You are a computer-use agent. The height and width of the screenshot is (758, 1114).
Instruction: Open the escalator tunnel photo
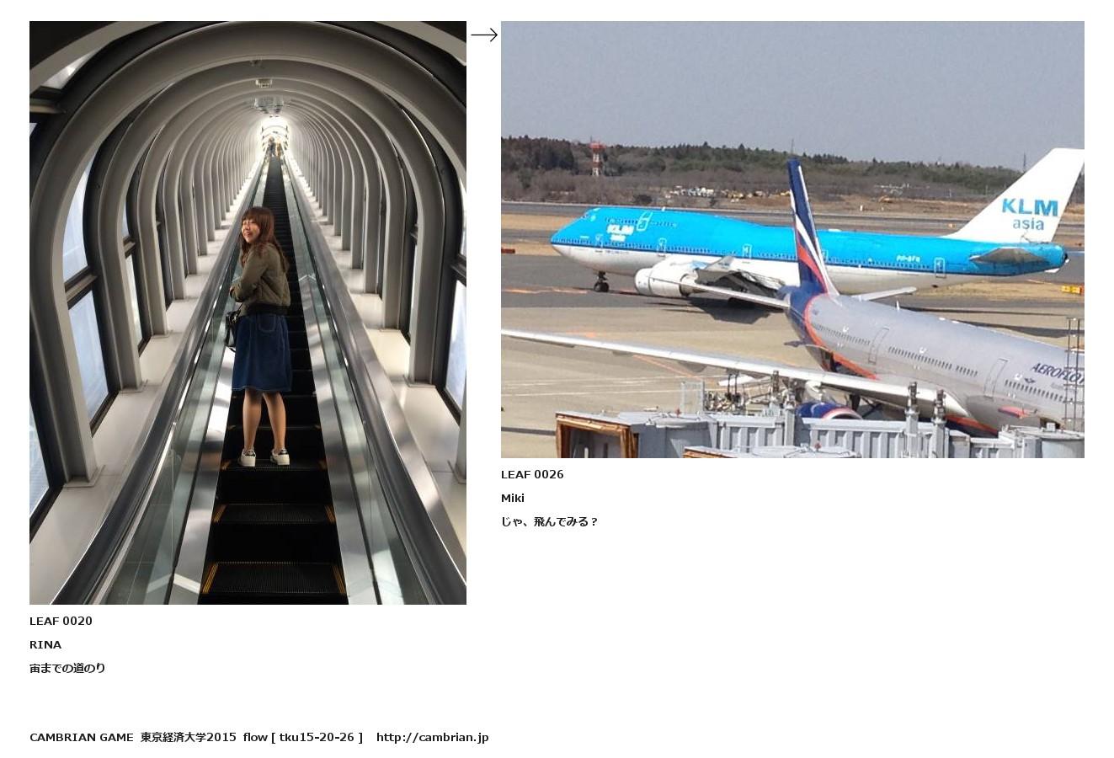(x=248, y=312)
